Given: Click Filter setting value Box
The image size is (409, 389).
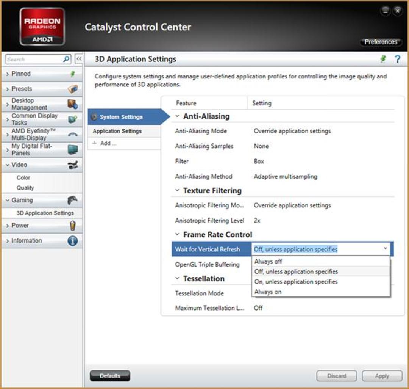Looking at the screenshot, I should [x=259, y=162].
